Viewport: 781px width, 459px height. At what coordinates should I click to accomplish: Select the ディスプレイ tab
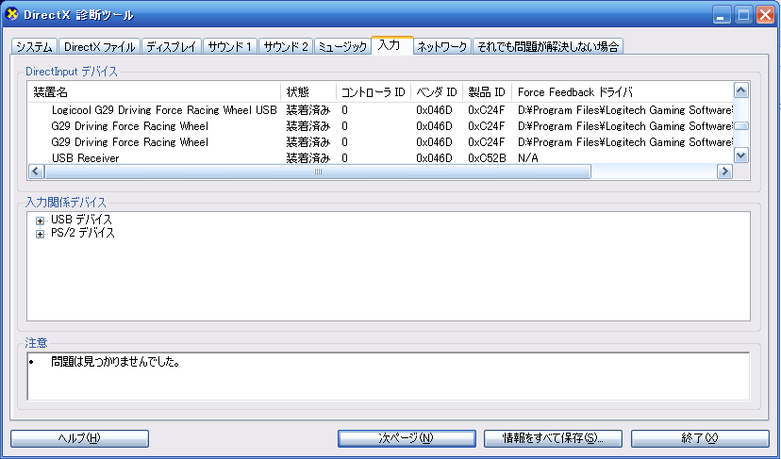170,46
